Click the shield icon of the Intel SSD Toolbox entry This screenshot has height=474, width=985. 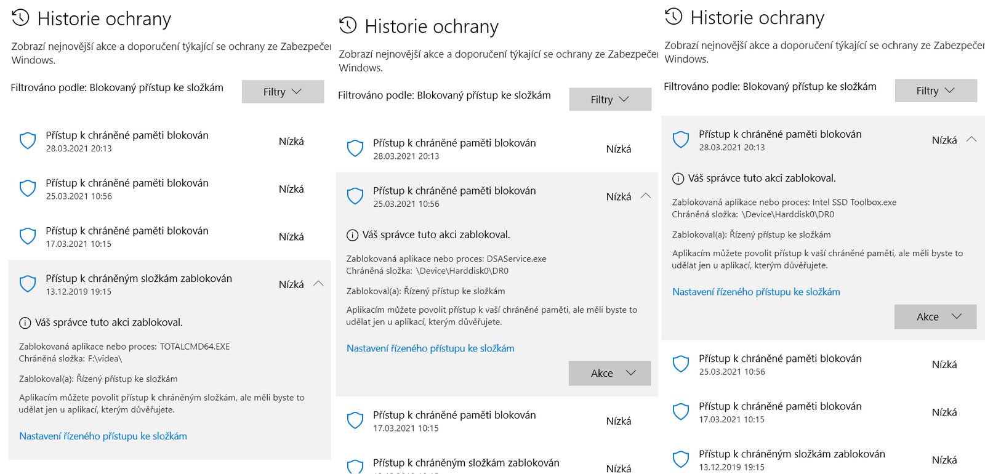(x=681, y=140)
